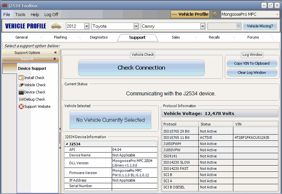Open the MongoosePro MFC device dropdown
The height and width of the screenshot is (194, 282).
coord(277,14)
